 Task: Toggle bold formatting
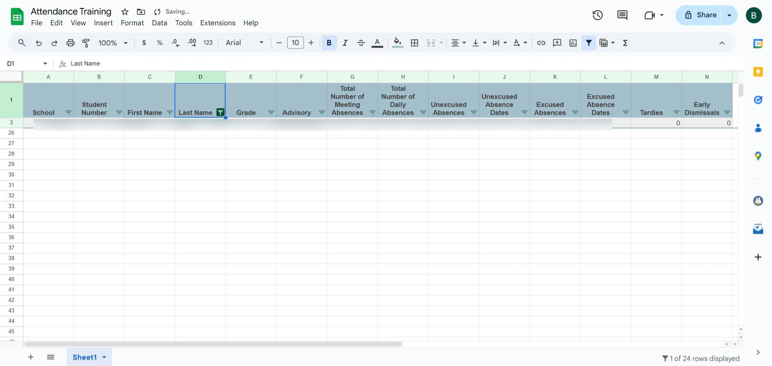point(329,43)
